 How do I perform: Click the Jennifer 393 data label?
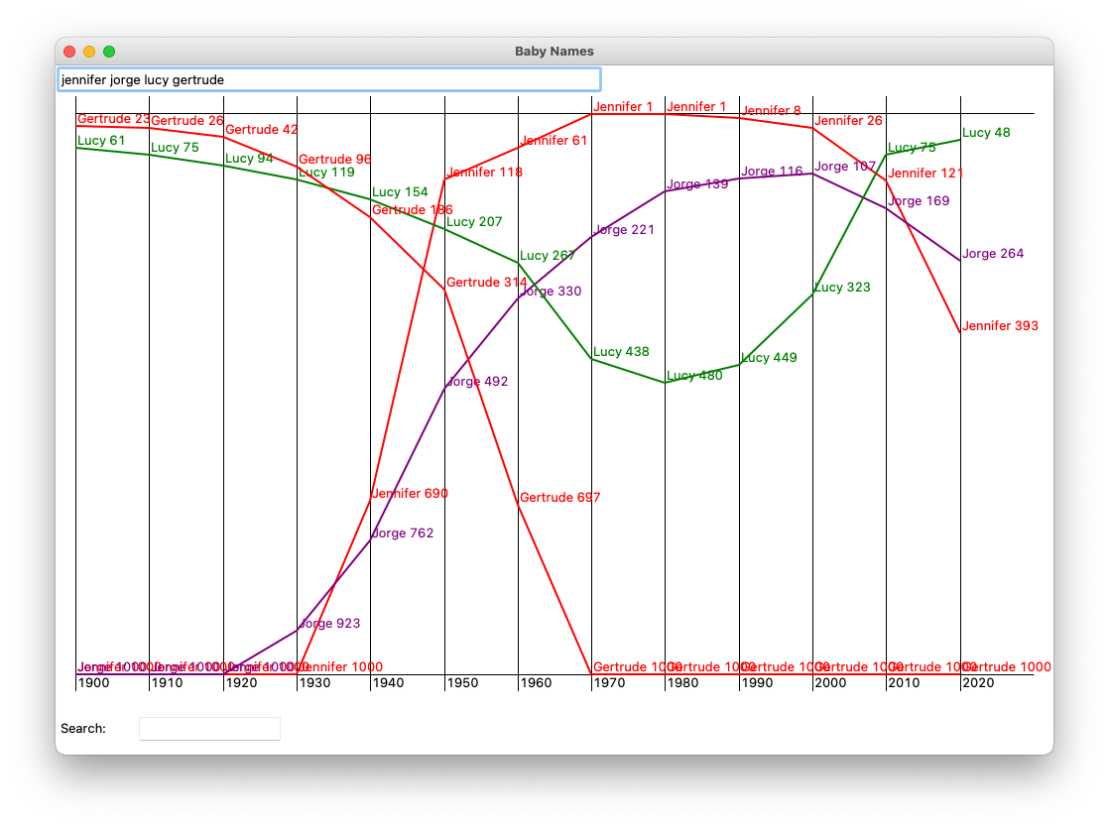click(x=1000, y=326)
